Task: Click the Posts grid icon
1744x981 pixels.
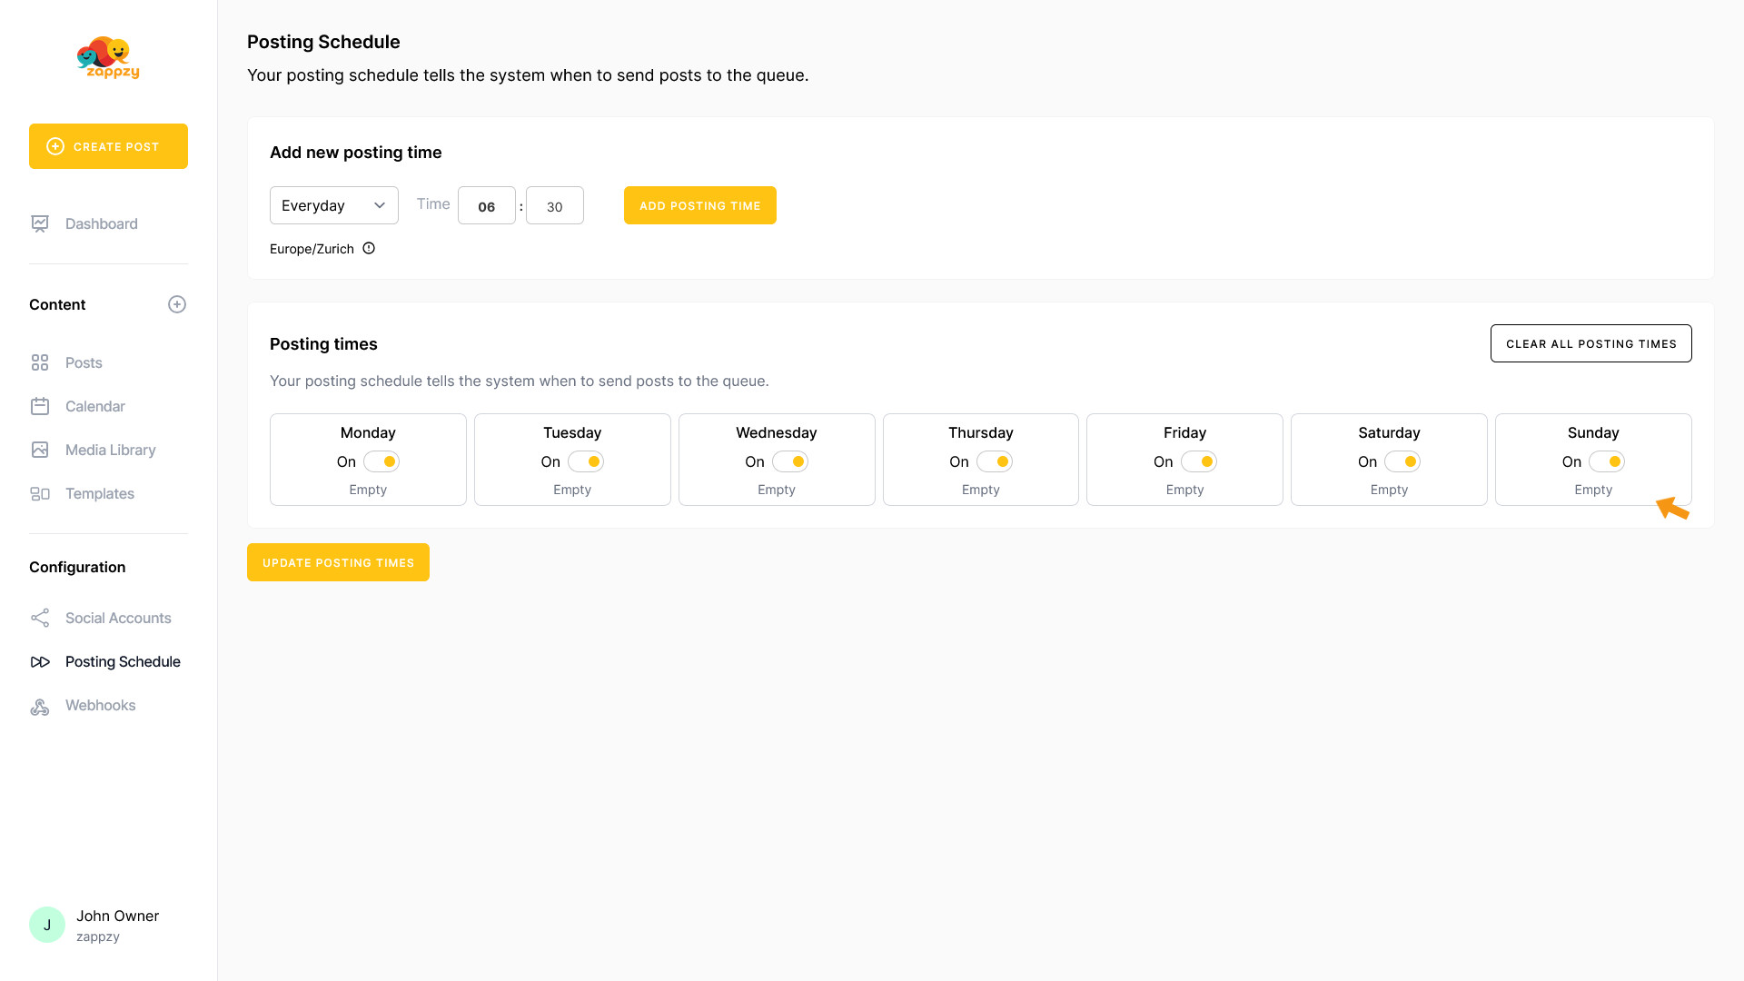Action: [40, 362]
